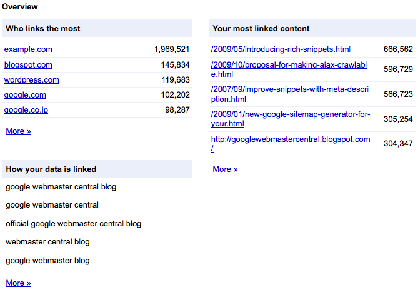This screenshot has height=292, width=420.
Task: Click the row reading exactly 'webmaster central blog'
Action: [x=97, y=242]
